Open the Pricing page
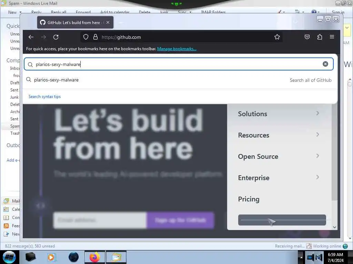This screenshot has width=353, height=264. pyautogui.click(x=249, y=199)
